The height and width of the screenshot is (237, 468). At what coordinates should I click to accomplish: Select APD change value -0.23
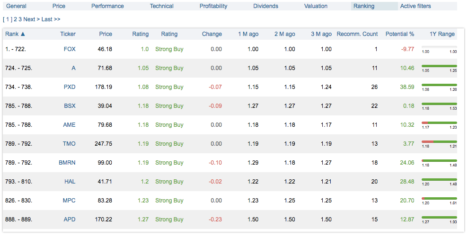215,219
